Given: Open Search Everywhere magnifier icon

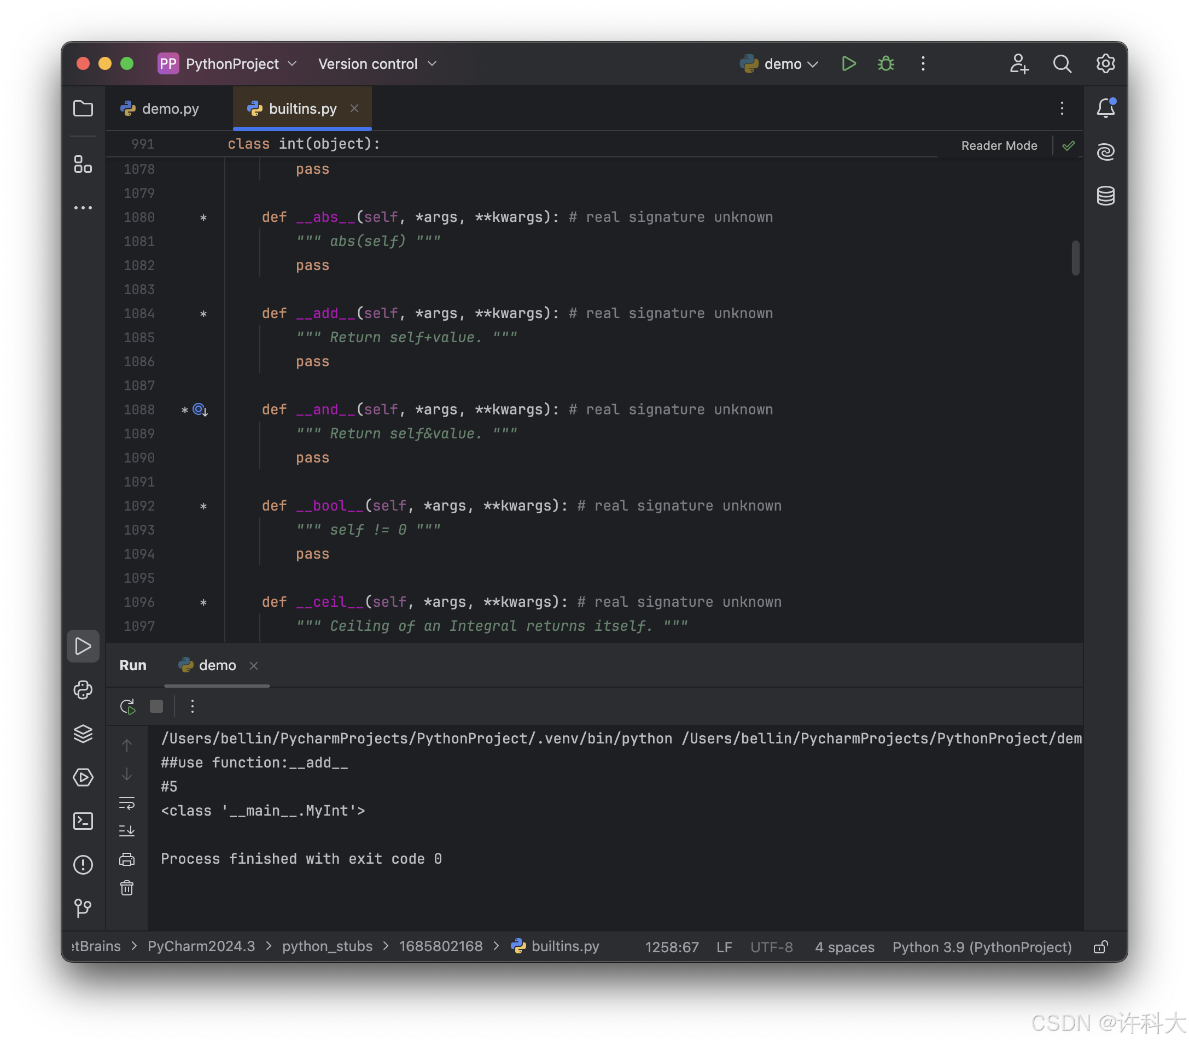Looking at the screenshot, I should 1062,63.
